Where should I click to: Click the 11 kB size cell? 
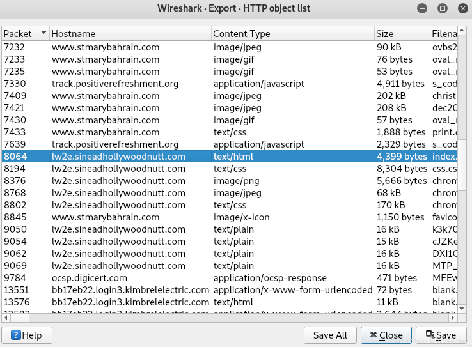(x=387, y=302)
